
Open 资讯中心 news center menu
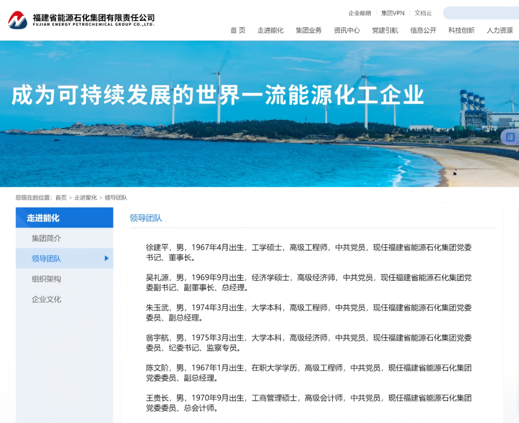point(346,30)
